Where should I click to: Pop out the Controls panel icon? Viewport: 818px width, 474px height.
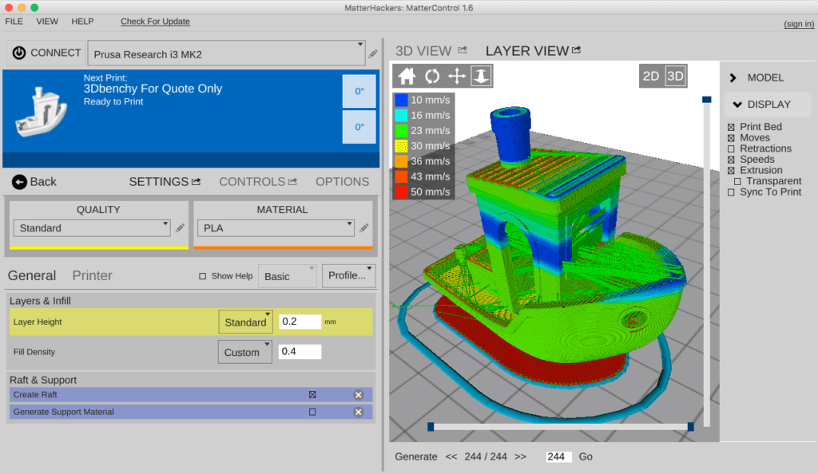pyautogui.click(x=292, y=181)
